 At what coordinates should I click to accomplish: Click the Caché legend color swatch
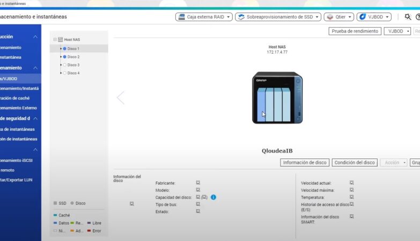tap(55, 215)
